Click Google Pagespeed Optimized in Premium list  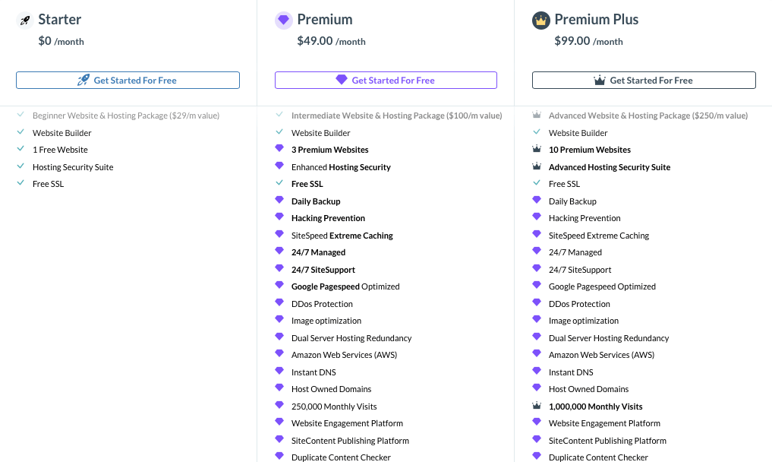(345, 286)
